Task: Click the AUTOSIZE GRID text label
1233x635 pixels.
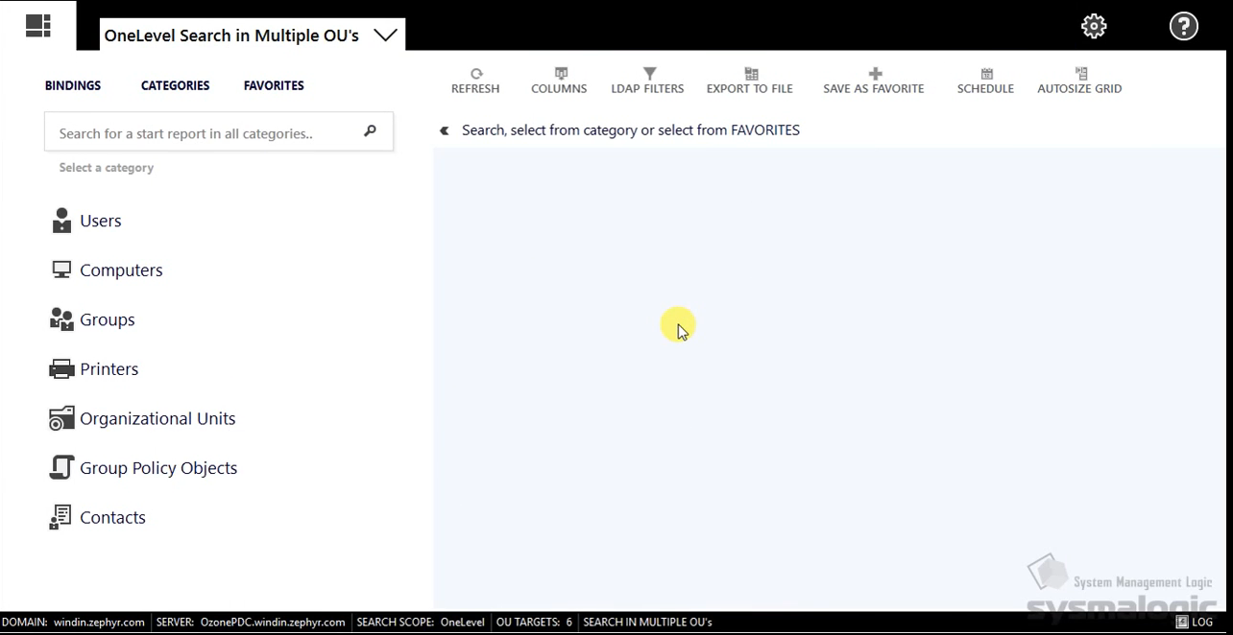Action: tap(1079, 89)
